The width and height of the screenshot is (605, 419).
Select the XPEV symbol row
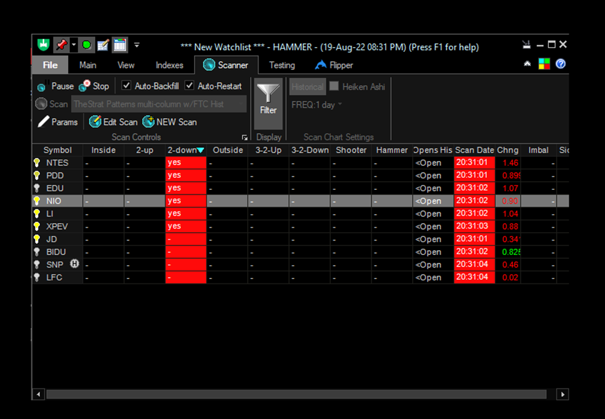pyautogui.click(x=300, y=226)
